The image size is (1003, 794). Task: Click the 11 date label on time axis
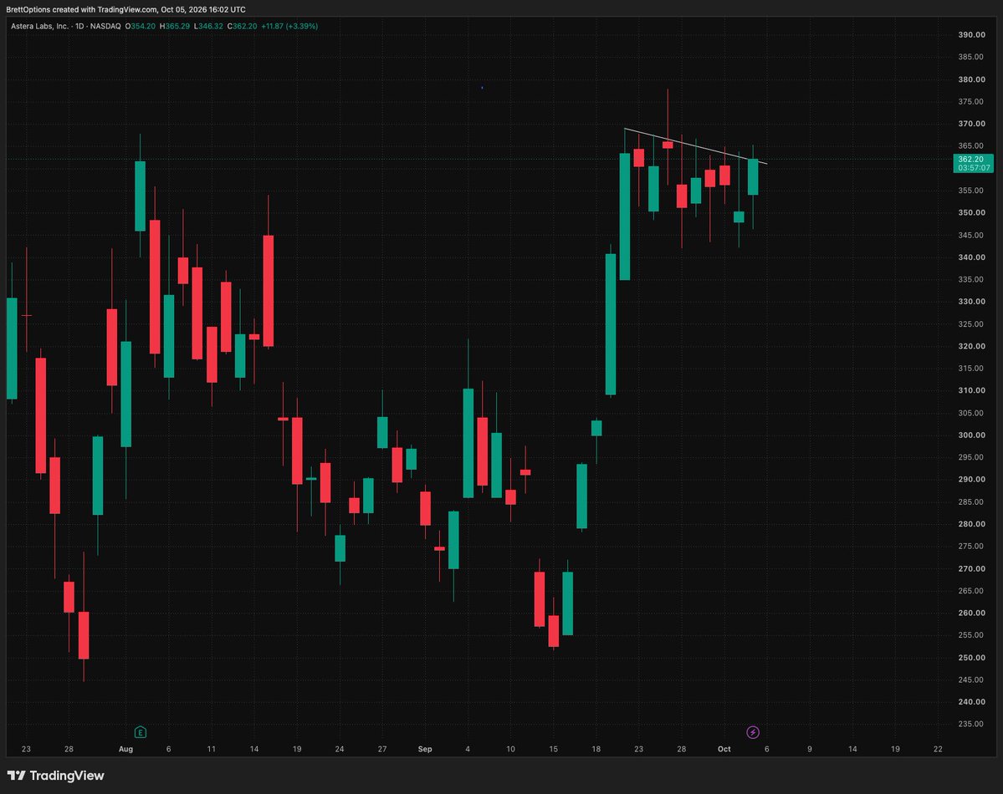coord(211,749)
